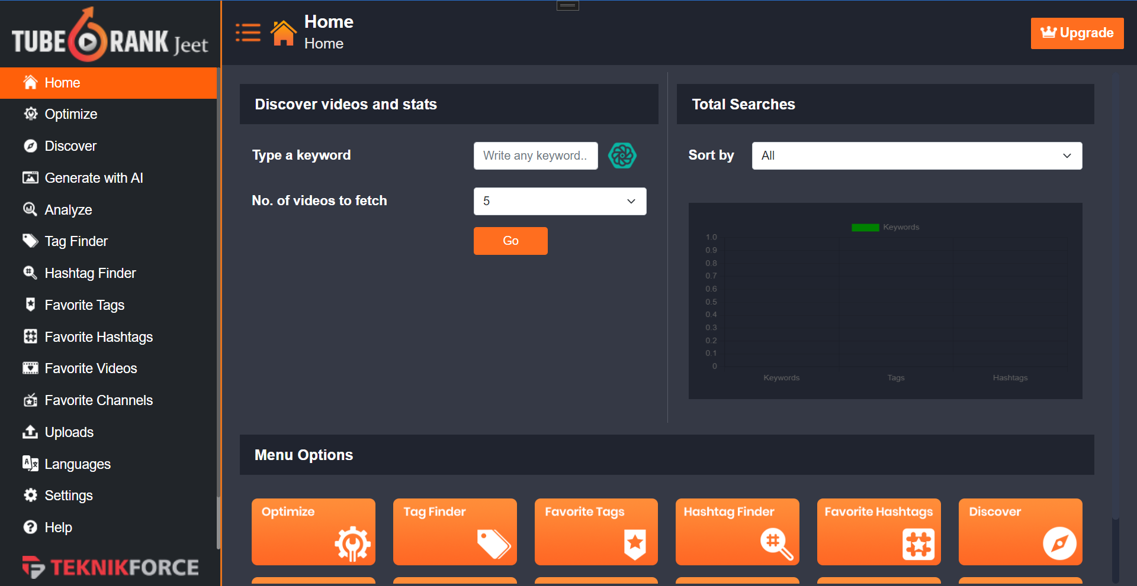Collapse the top bar using the small handle
The width and height of the screenshot is (1137, 586).
pyautogui.click(x=567, y=5)
